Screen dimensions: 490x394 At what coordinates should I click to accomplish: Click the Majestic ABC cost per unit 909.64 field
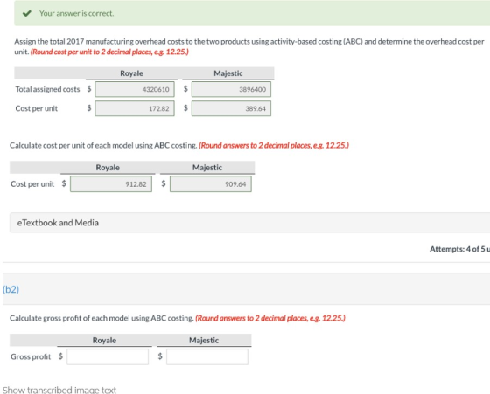tap(211, 184)
